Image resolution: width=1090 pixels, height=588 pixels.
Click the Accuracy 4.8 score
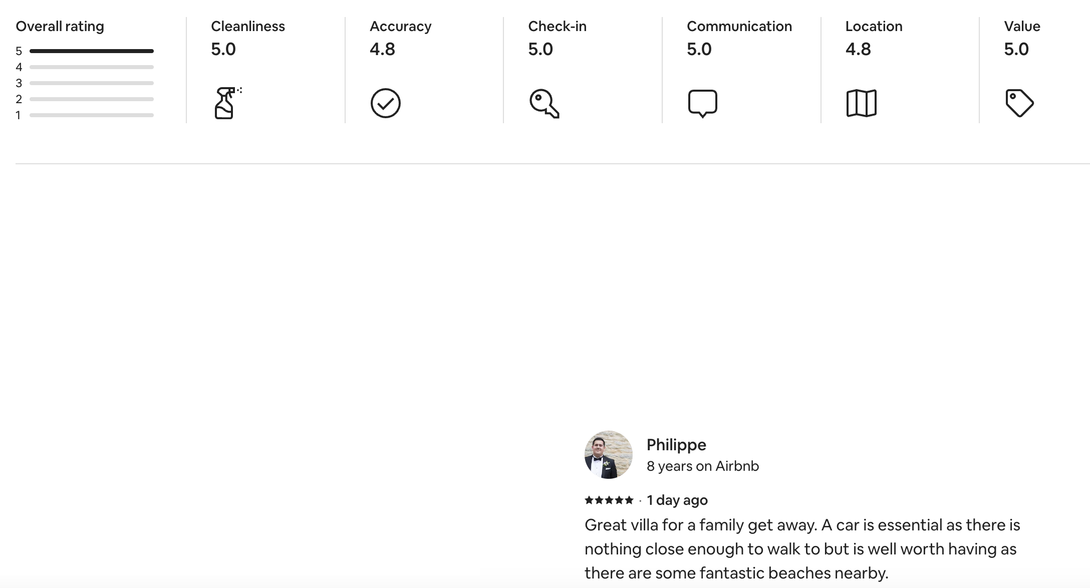click(382, 49)
